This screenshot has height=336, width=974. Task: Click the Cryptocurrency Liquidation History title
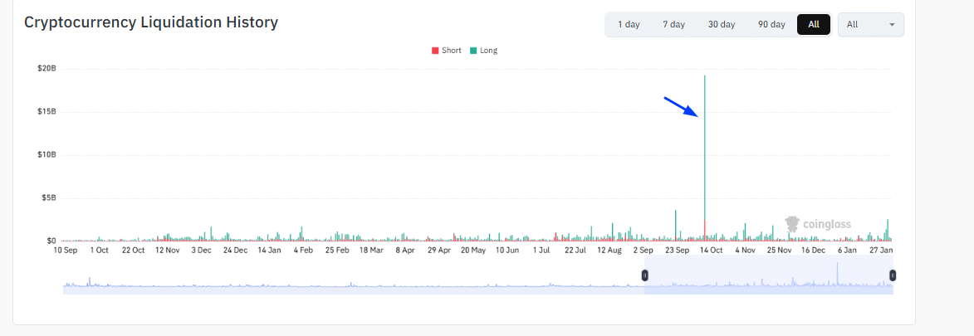[151, 22]
